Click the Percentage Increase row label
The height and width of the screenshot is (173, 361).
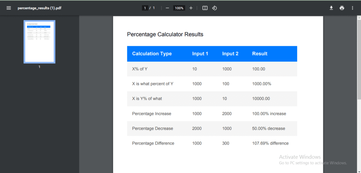pyautogui.click(x=152, y=114)
